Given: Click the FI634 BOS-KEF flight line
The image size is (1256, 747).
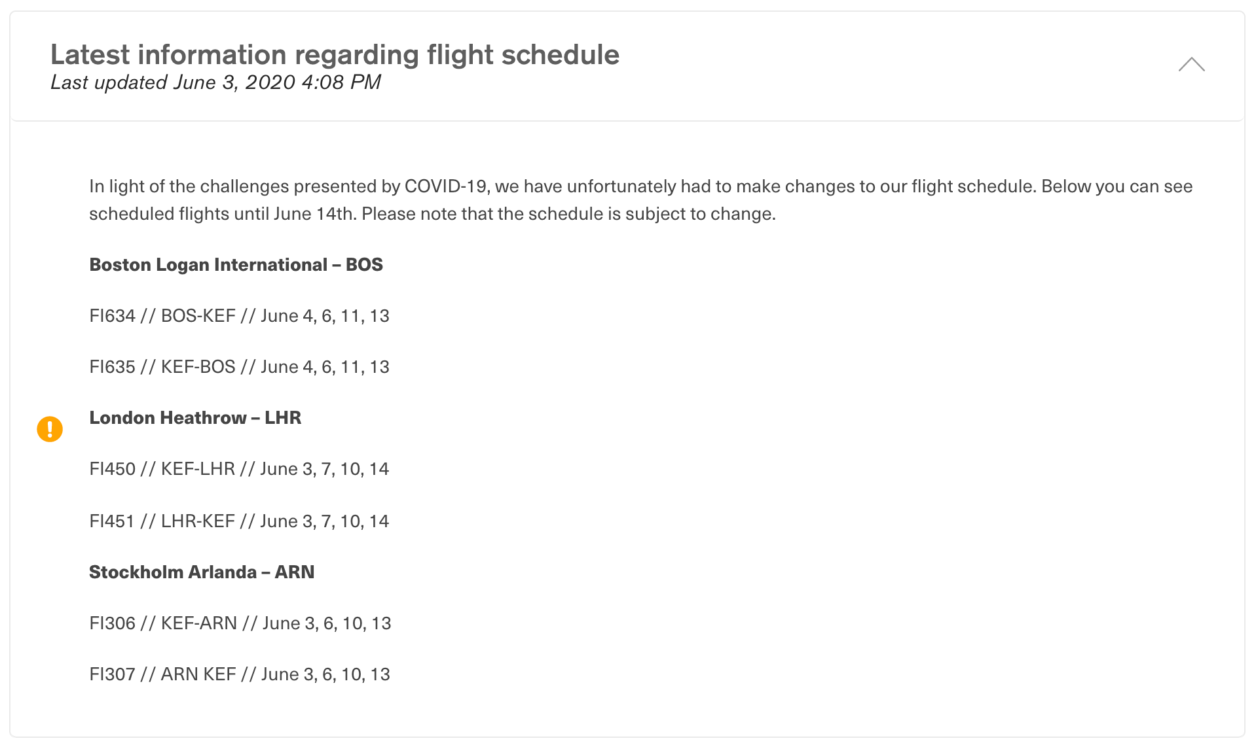Looking at the screenshot, I should pos(239,316).
